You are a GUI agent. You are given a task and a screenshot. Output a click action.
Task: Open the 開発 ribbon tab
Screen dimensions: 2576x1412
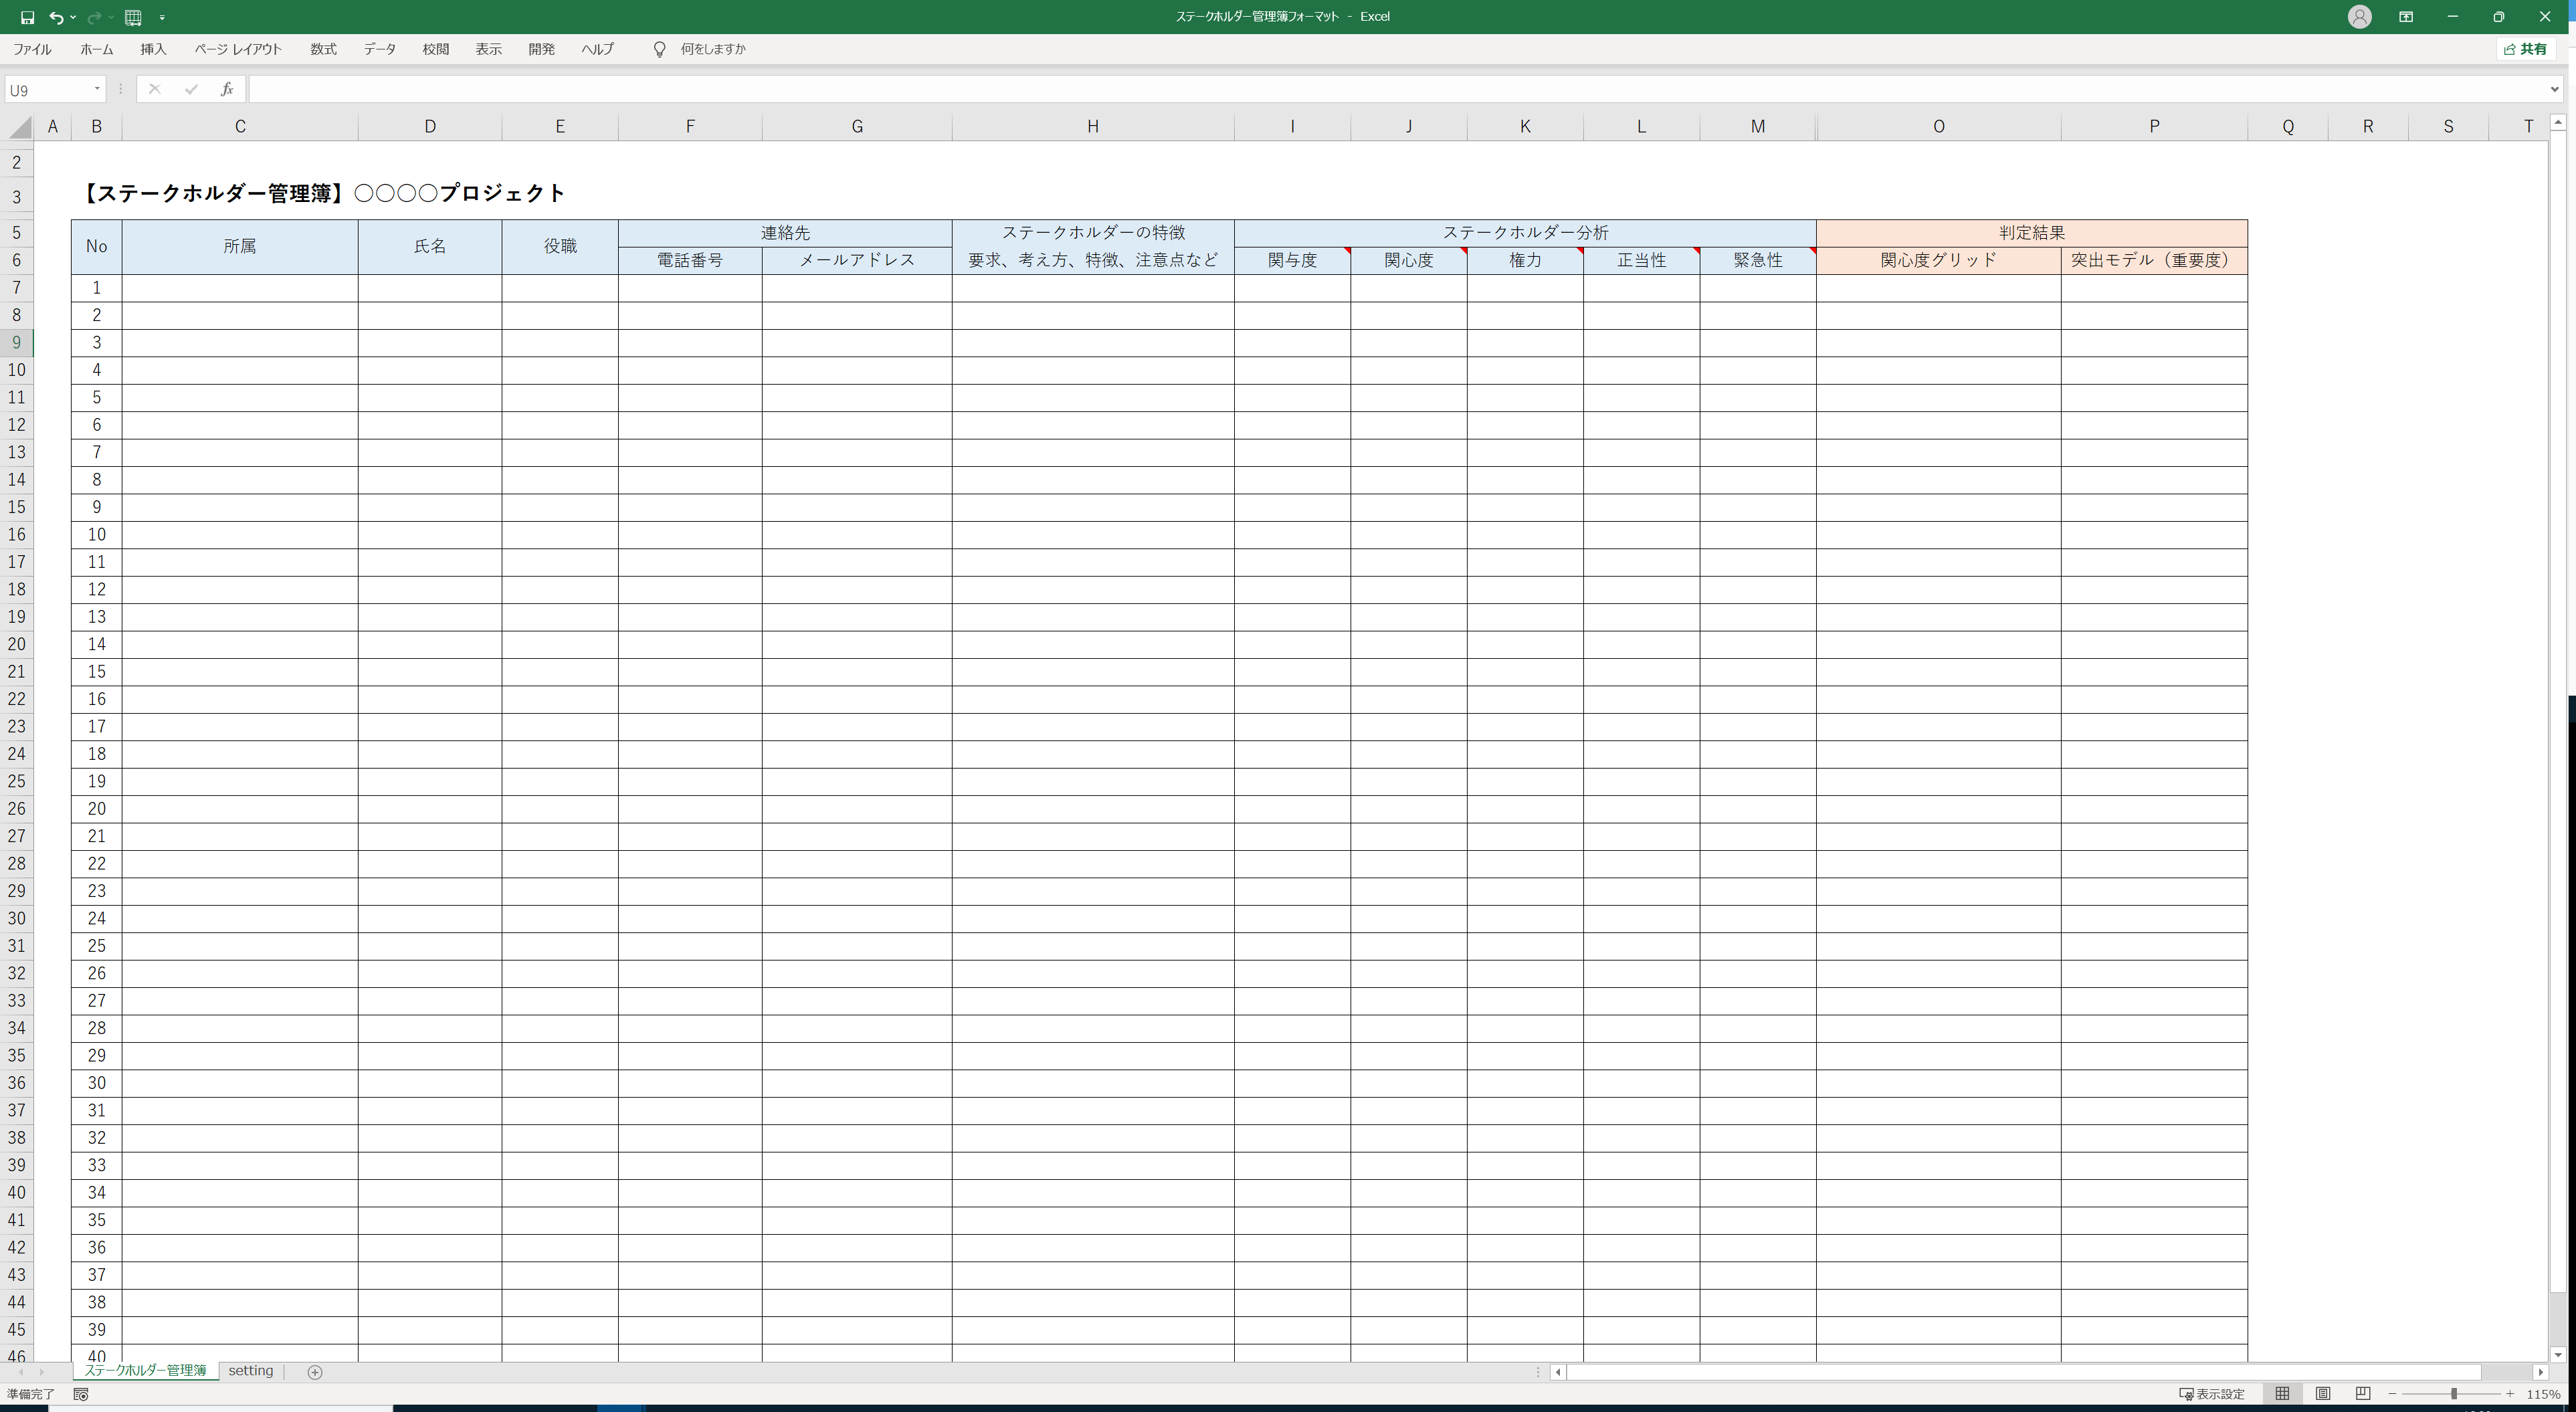click(542, 49)
